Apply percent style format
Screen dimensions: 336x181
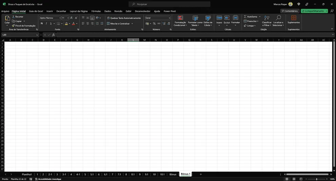pos(154,24)
